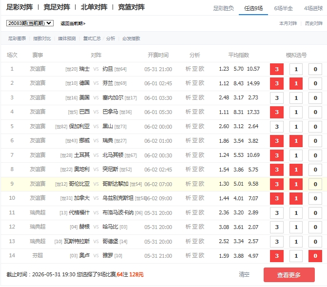Image resolution: width=327 pixels, height=287 pixels.
Task: Open 足彩图表 link
Action: click(17, 38)
